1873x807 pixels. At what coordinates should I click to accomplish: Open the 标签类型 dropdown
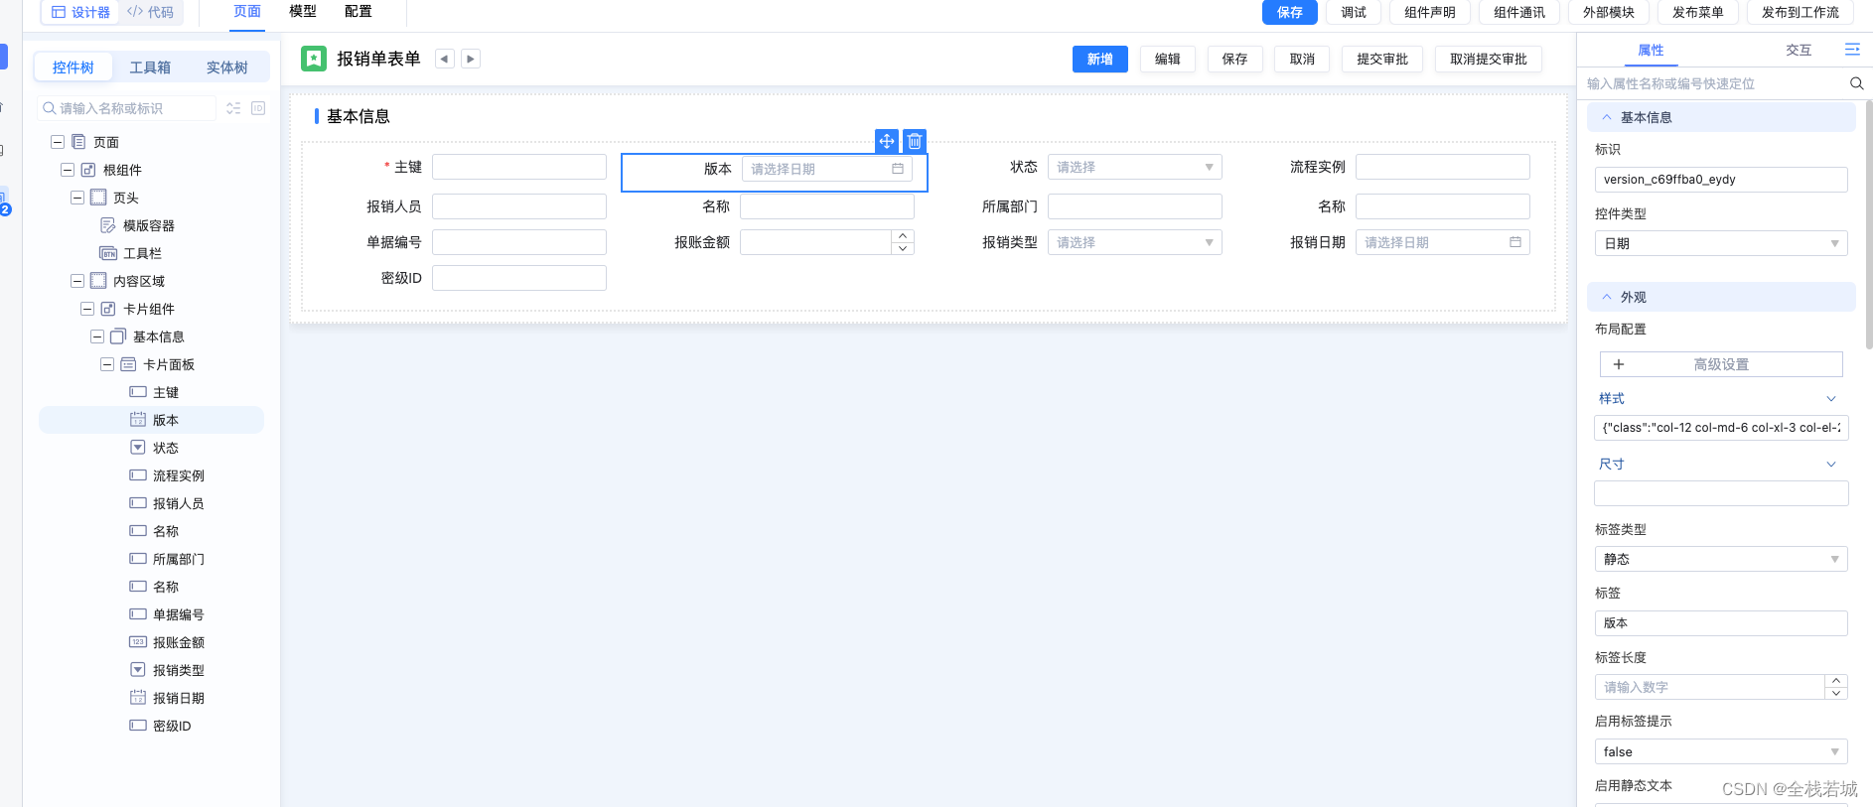coord(1721,559)
